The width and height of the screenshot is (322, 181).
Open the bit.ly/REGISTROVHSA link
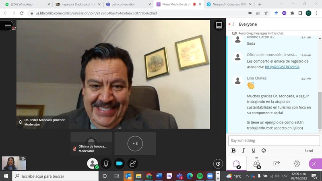point(282,67)
